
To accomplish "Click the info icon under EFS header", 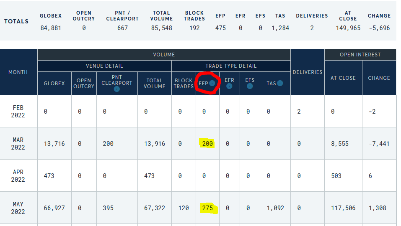I will 250,86.
